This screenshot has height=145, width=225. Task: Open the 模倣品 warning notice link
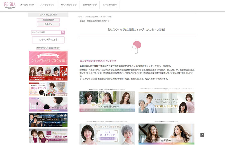point(94,21)
